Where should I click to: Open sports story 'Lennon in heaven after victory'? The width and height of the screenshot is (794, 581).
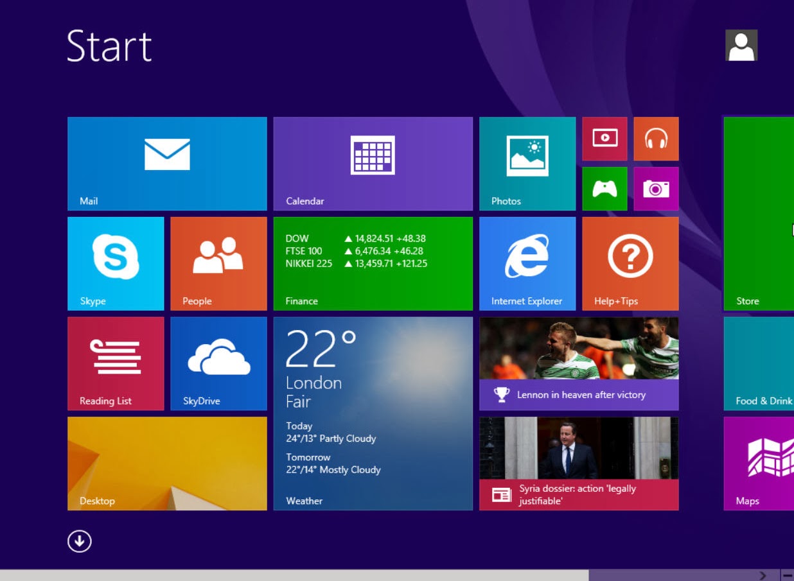coord(579,363)
